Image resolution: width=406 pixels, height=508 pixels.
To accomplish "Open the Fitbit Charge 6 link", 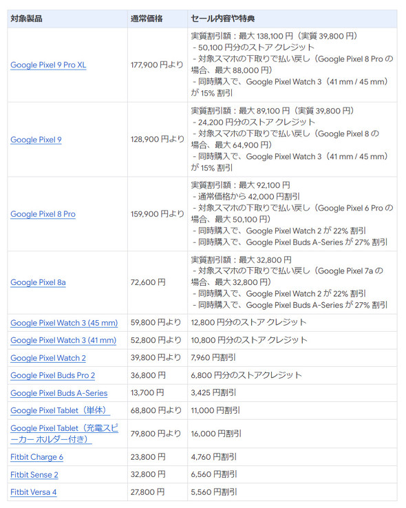I will (x=36, y=457).
